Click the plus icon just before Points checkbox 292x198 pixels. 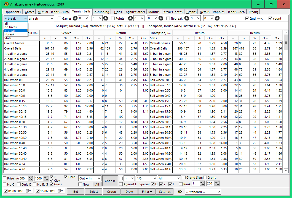point(106,19)
